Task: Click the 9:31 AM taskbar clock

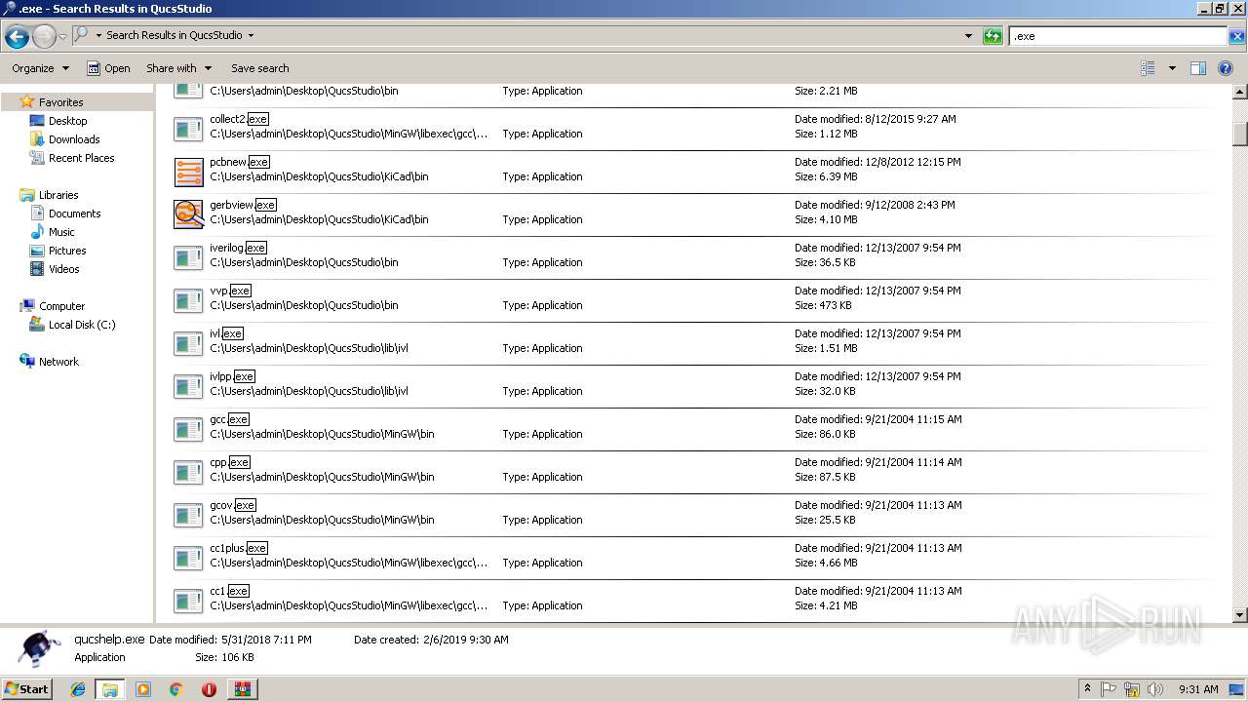Action: pos(1198,689)
